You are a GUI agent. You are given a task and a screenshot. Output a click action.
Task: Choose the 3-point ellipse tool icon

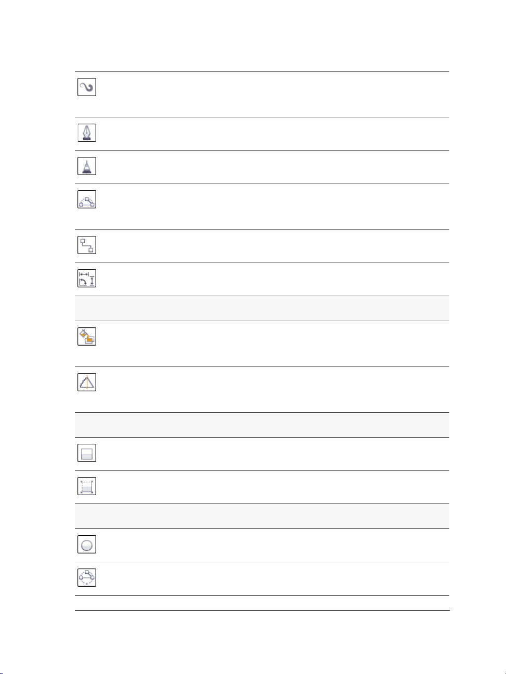click(x=87, y=577)
